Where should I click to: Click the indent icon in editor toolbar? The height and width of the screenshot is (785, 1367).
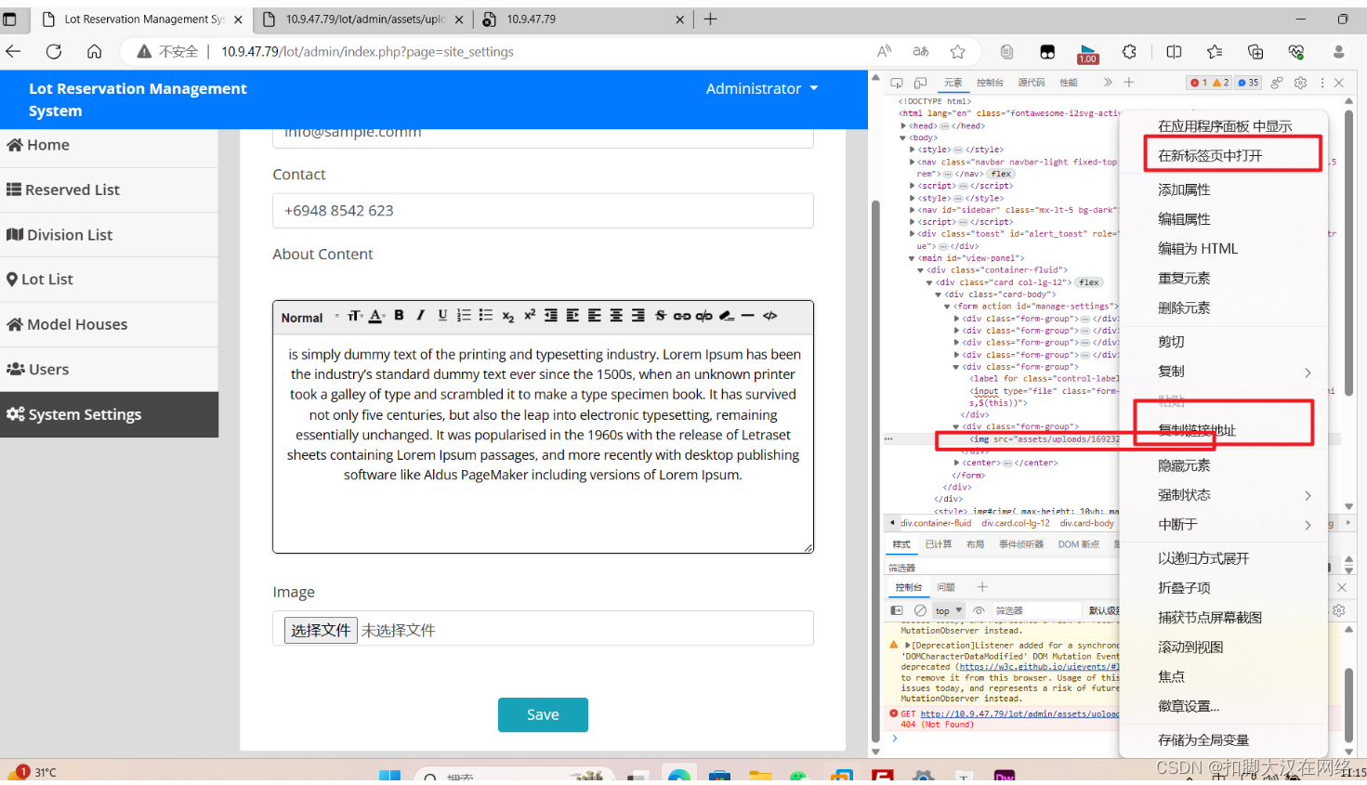[x=572, y=316]
